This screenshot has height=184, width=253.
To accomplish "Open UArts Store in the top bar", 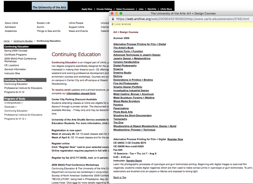I will 166,9.
